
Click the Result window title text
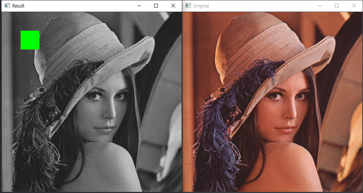pyautogui.click(x=18, y=6)
